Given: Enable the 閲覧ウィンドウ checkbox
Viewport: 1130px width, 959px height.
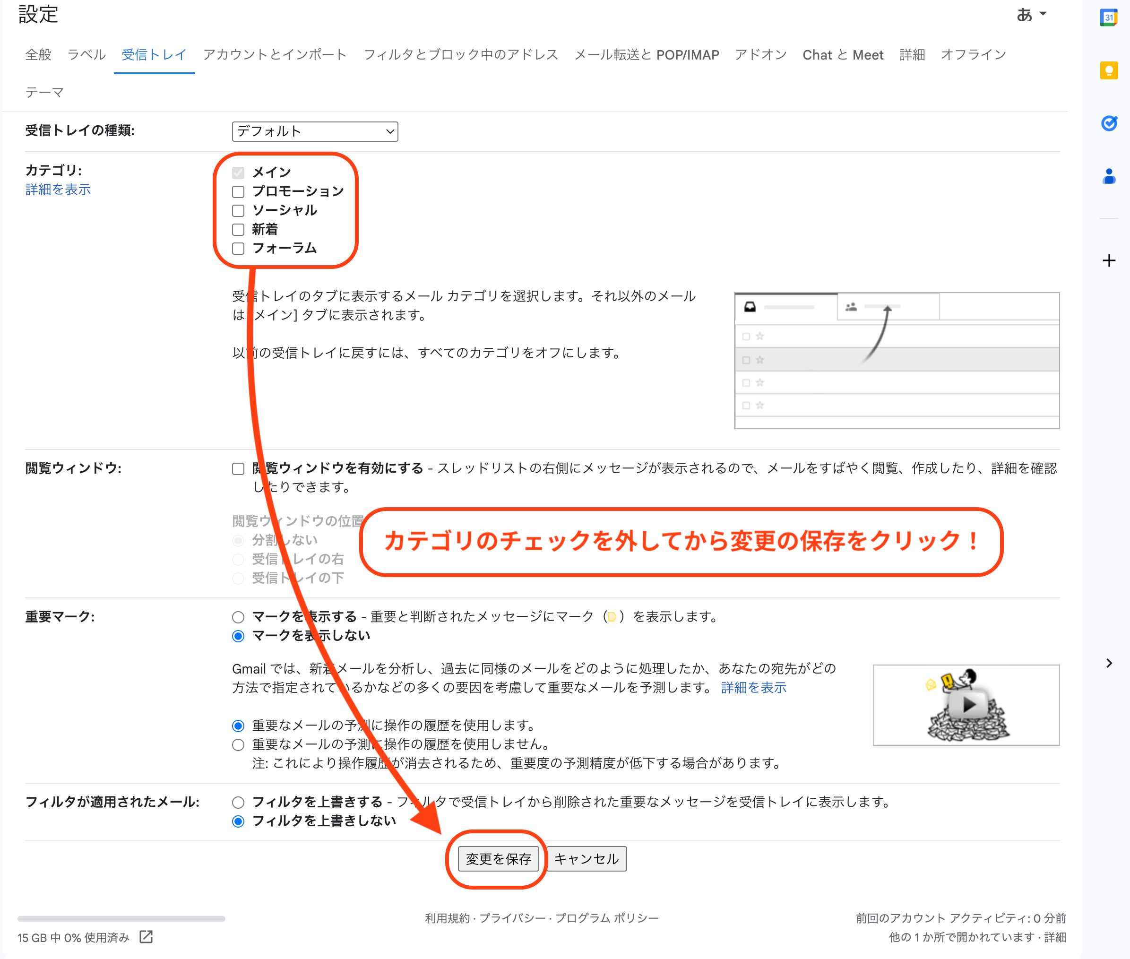Looking at the screenshot, I should pyautogui.click(x=238, y=468).
